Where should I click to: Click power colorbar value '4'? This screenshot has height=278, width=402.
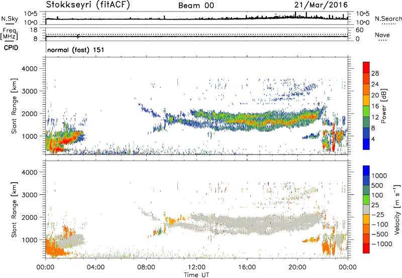tap(373, 139)
